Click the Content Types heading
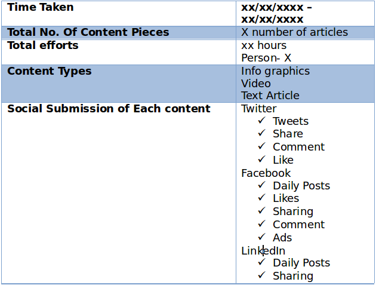 [x=49, y=71]
